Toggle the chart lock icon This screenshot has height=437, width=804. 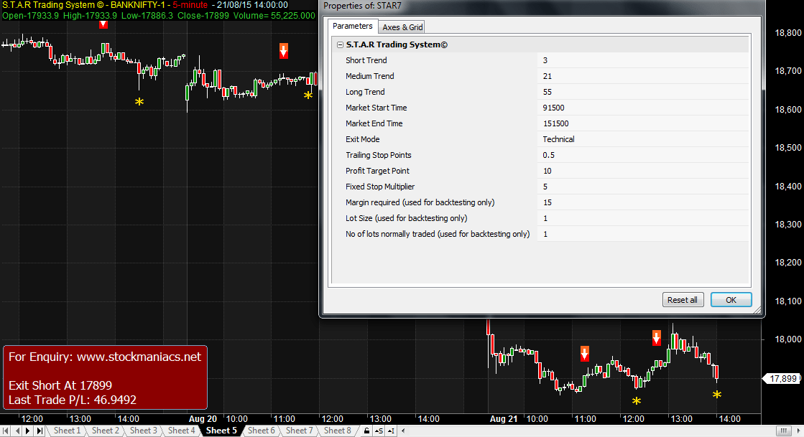[366, 431]
